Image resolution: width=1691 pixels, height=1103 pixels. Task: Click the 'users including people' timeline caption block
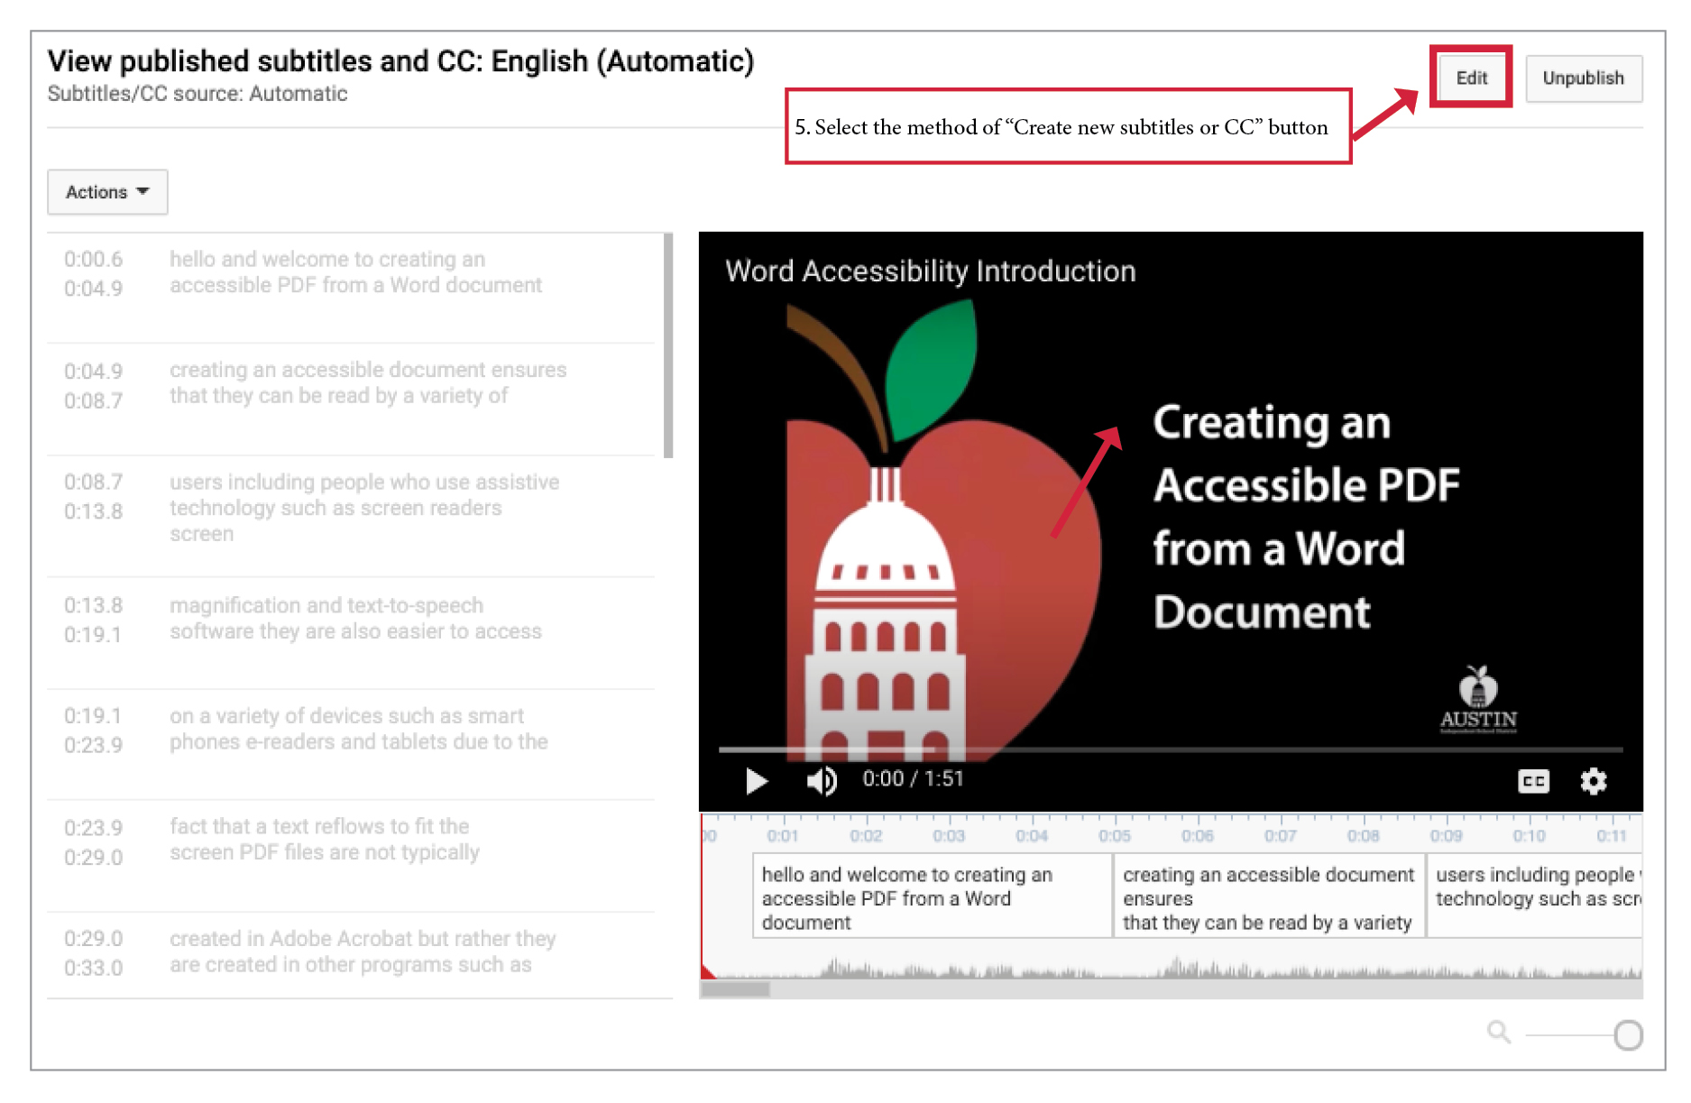tap(1535, 887)
